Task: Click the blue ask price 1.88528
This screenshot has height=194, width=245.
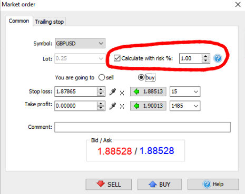Action: [157, 151]
